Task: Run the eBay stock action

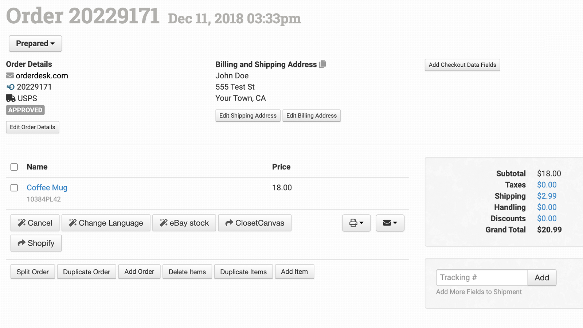Action: point(184,223)
